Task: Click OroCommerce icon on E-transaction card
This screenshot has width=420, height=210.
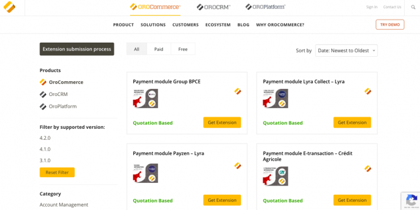Action: pos(368,169)
